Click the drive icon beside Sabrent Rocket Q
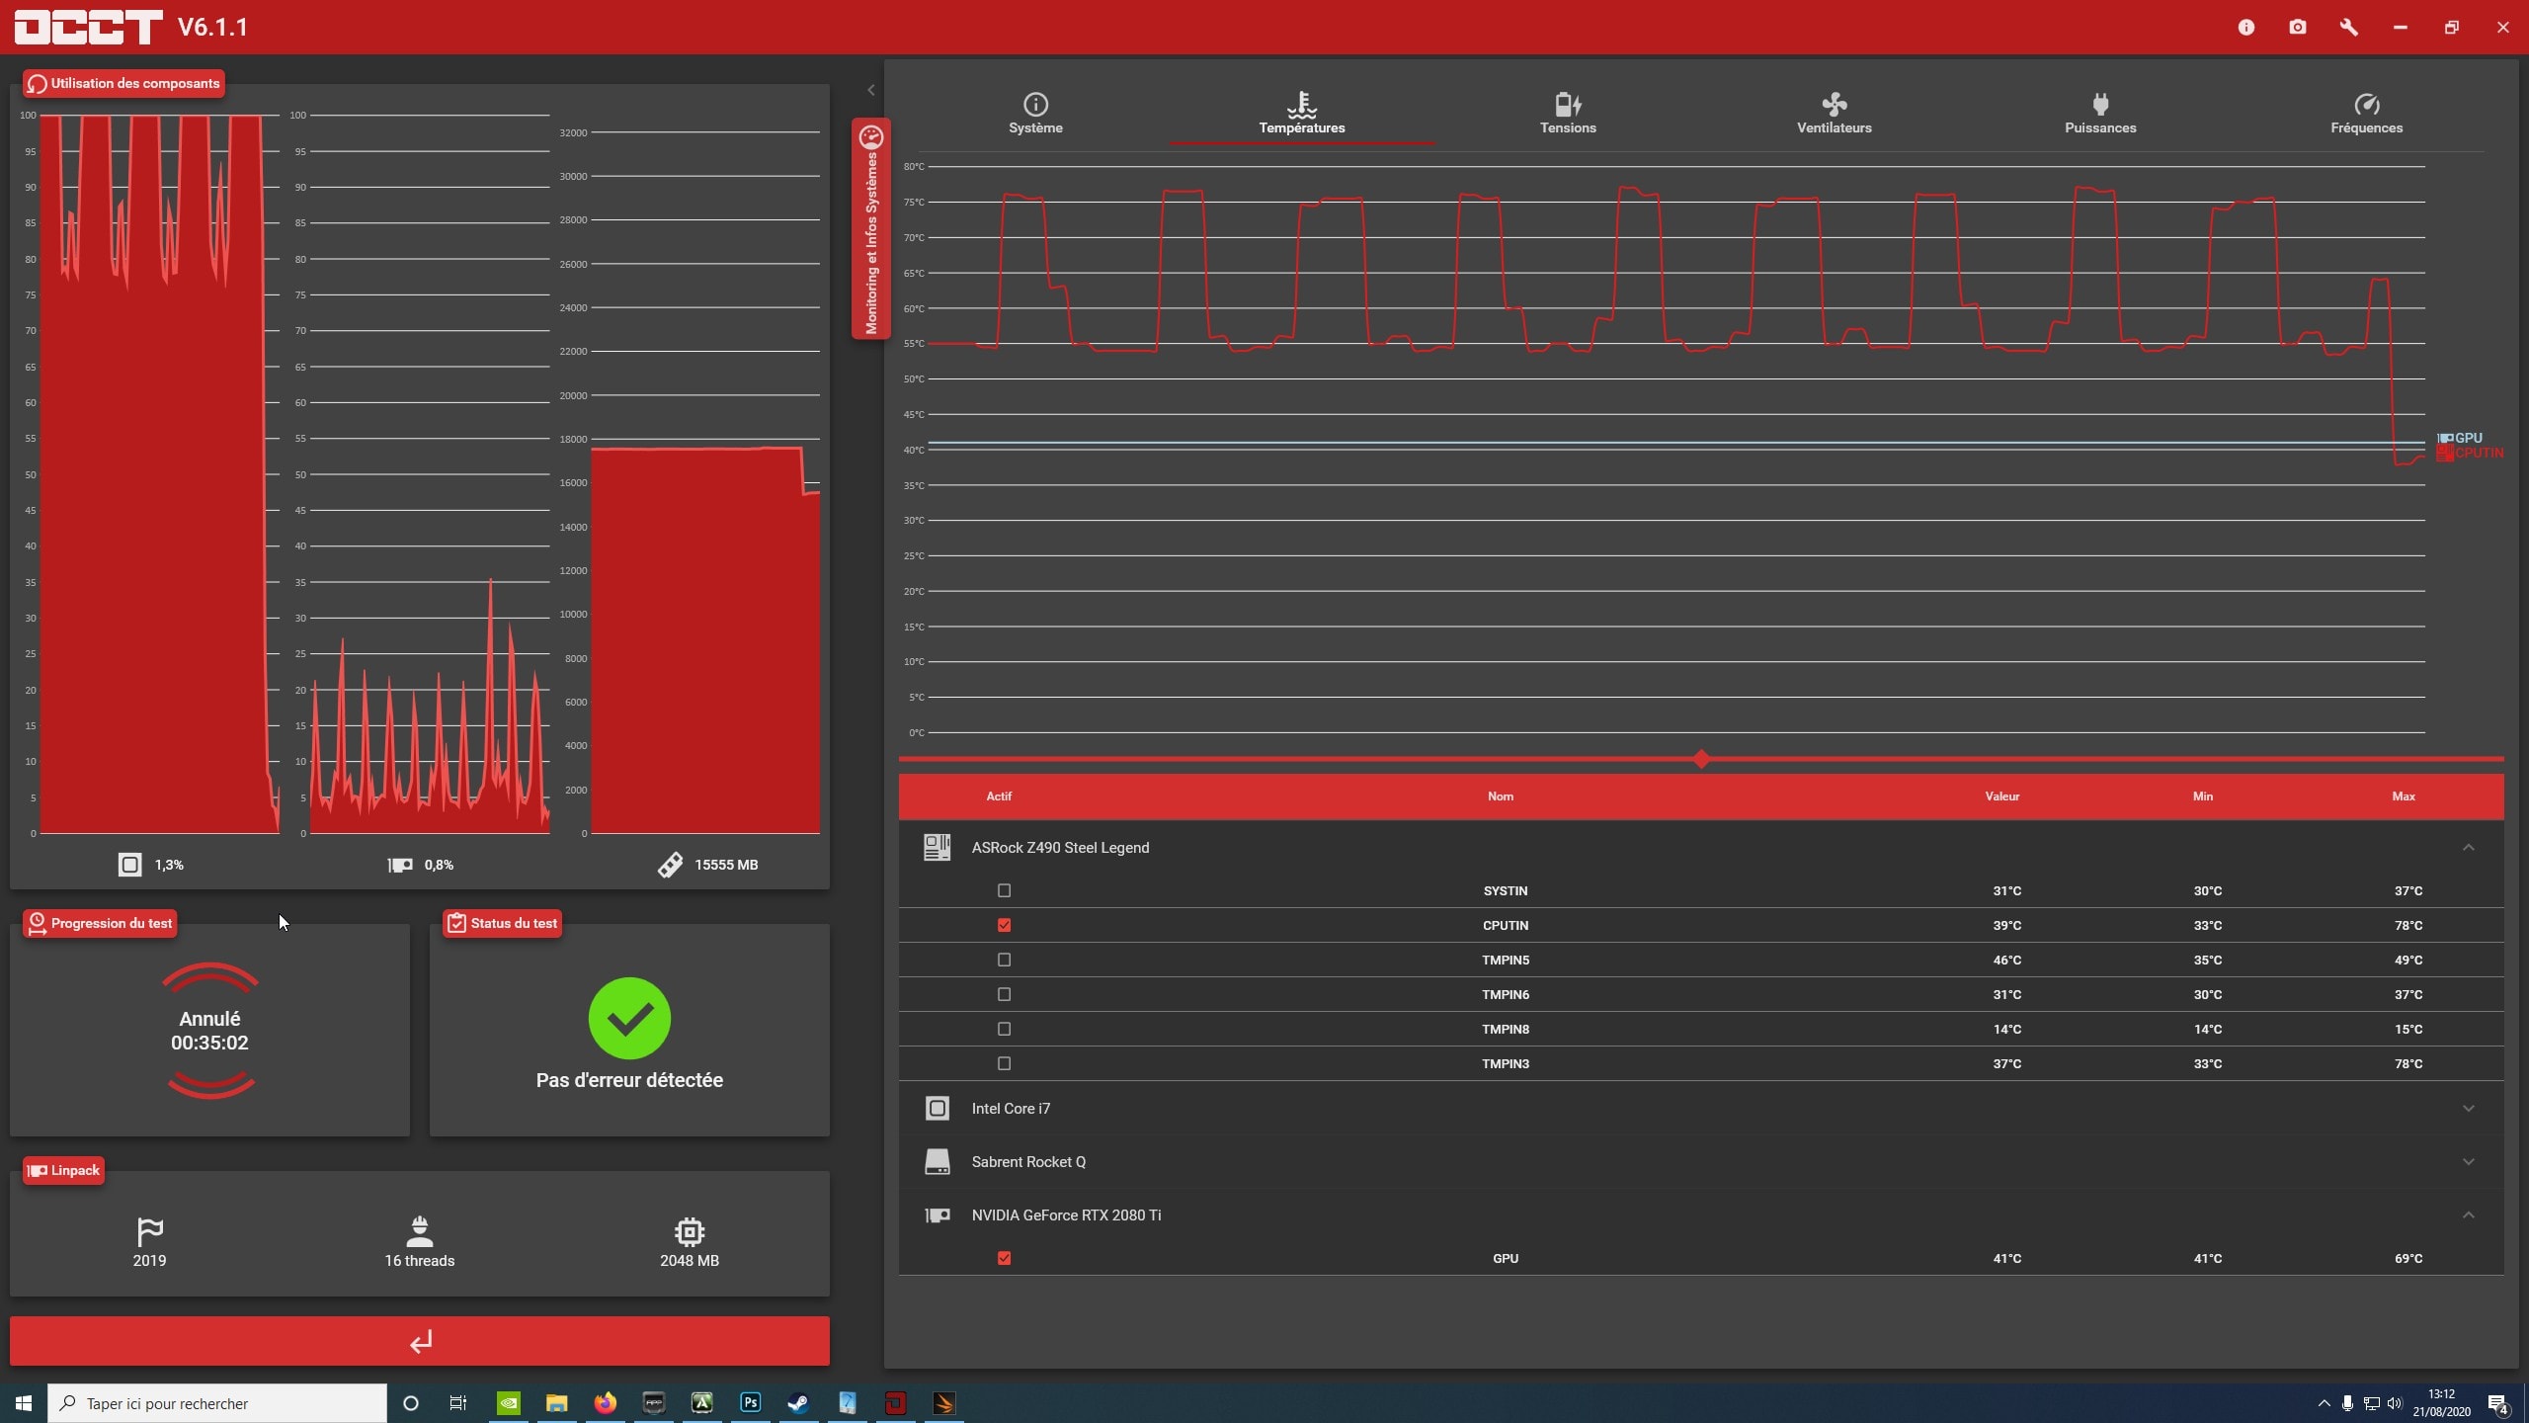2529x1423 pixels. (x=937, y=1161)
